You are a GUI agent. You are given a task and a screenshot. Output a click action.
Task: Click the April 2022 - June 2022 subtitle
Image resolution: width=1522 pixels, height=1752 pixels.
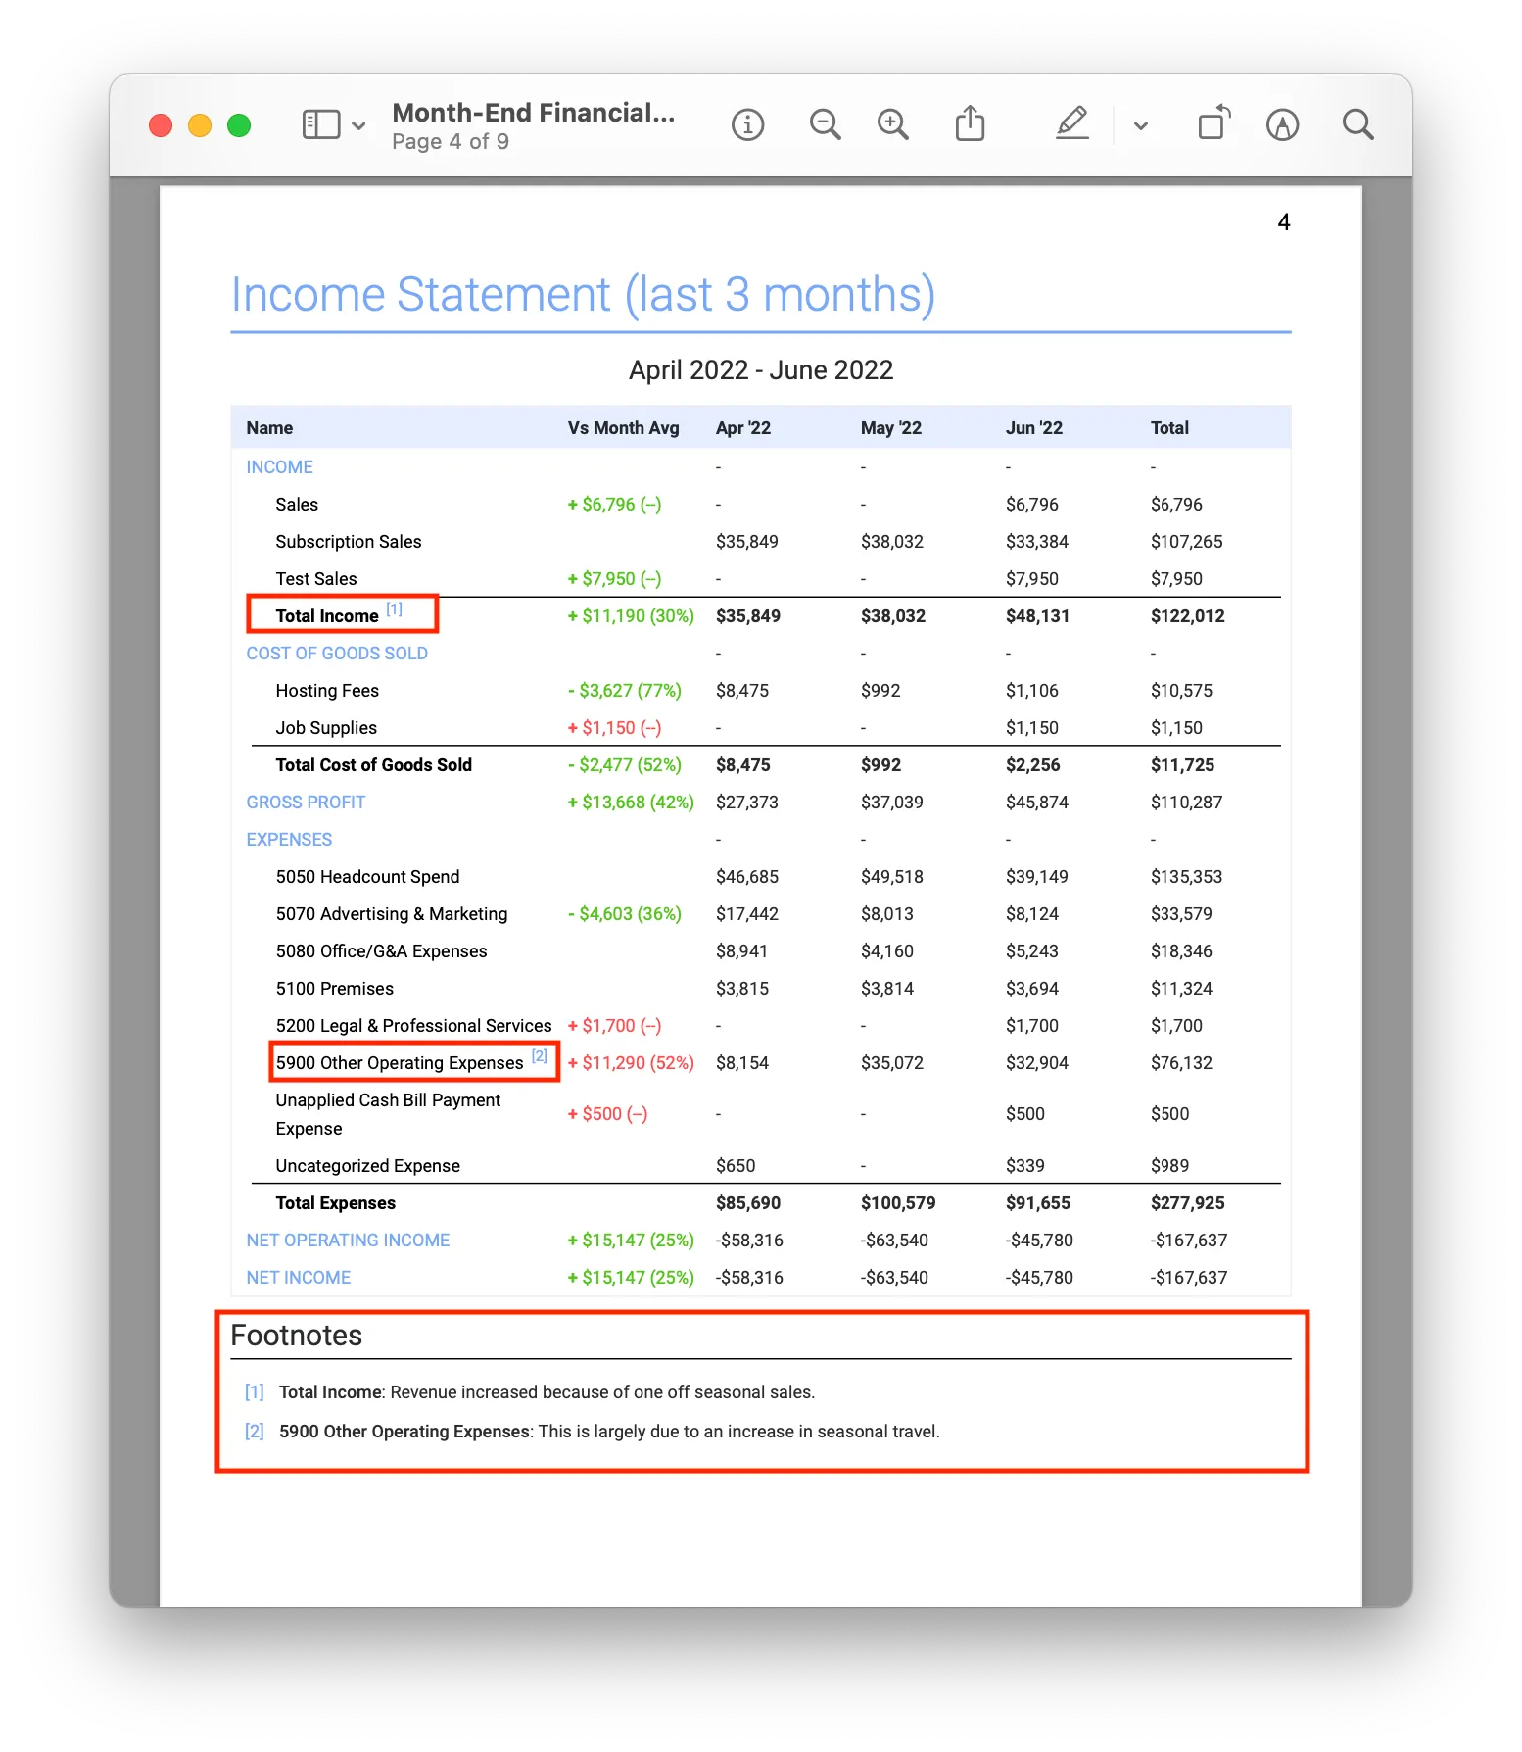(761, 370)
